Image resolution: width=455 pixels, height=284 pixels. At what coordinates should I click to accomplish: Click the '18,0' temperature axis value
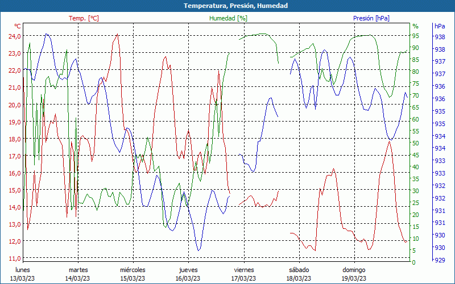[15, 139]
